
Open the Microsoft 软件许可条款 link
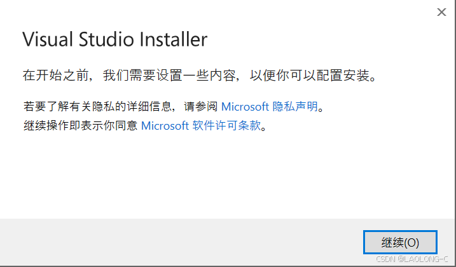tap(201, 126)
